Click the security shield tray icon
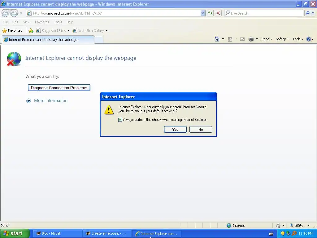This screenshot has width=317, height=238. [283, 233]
